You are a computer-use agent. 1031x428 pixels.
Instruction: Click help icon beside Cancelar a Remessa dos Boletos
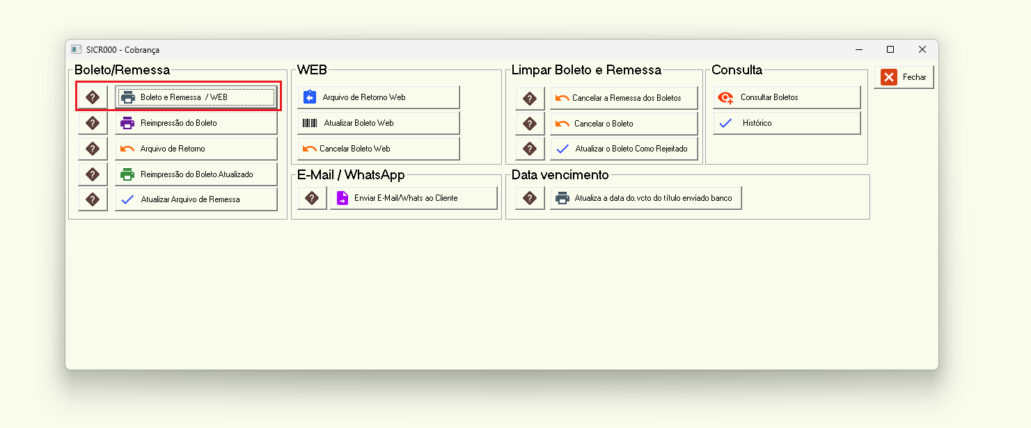pos(530,98)
